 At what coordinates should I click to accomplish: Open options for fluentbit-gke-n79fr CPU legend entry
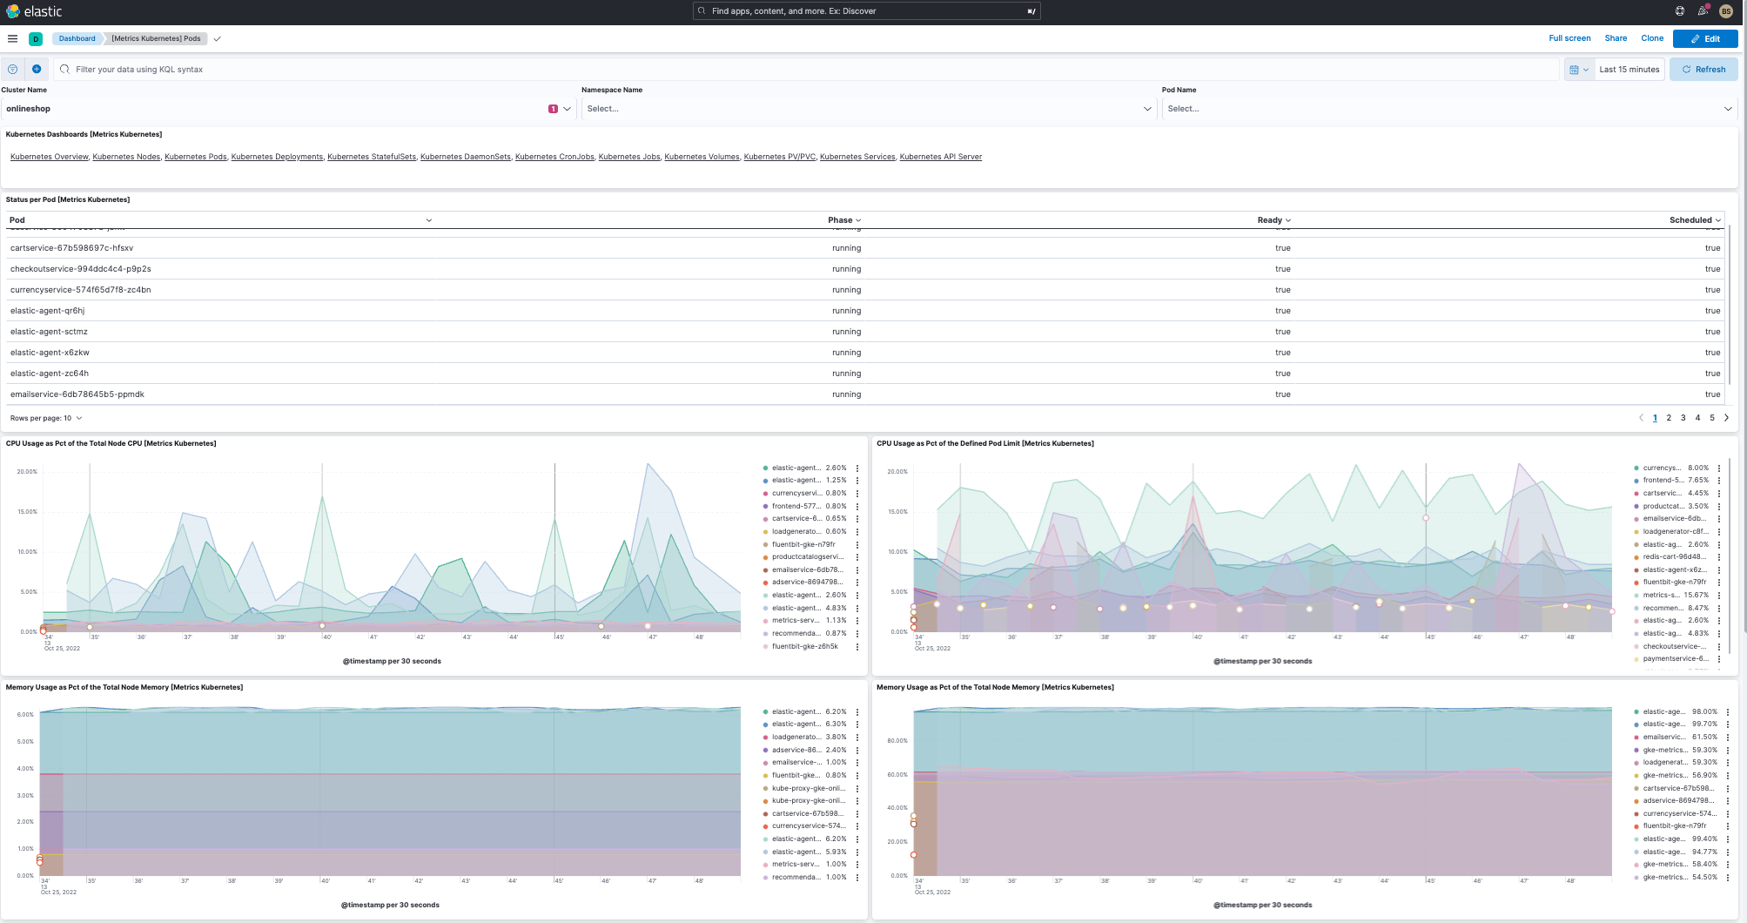[x=857, y=544]
